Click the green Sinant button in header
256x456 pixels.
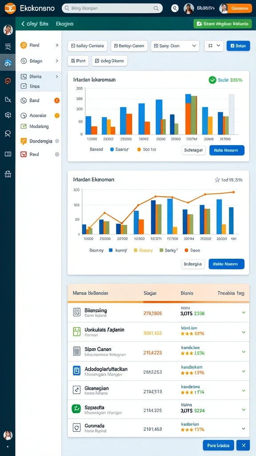[223, 24]
